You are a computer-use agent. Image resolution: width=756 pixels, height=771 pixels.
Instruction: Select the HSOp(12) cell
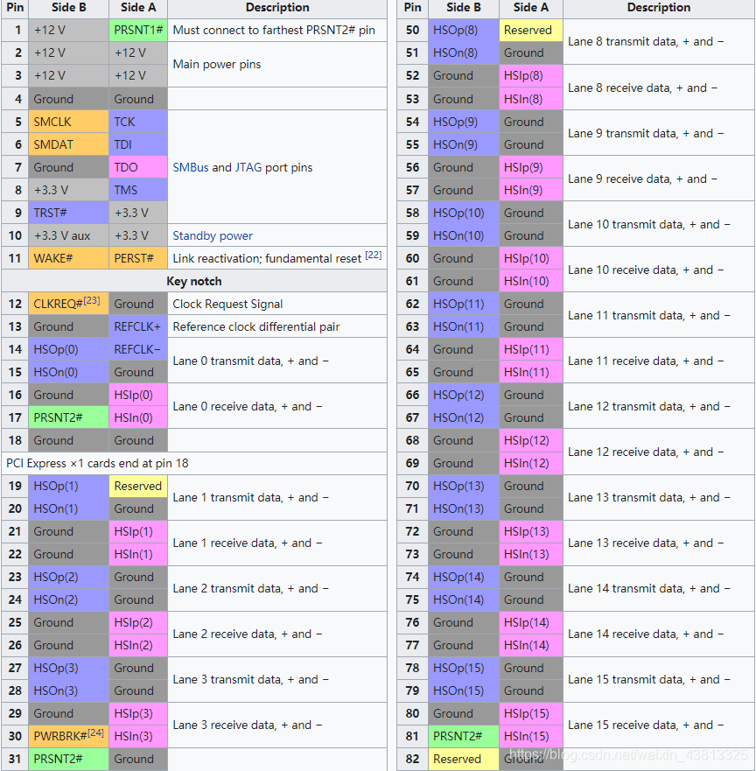click(x=464, y=395)
